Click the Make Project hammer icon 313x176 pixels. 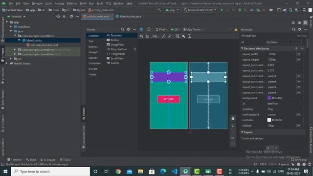[159, 10]
